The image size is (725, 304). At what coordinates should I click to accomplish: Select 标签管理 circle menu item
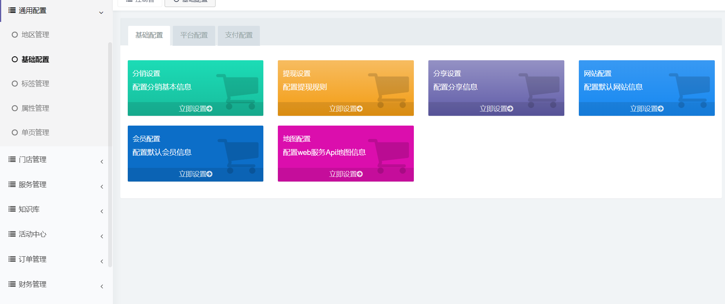click(15, 84)
